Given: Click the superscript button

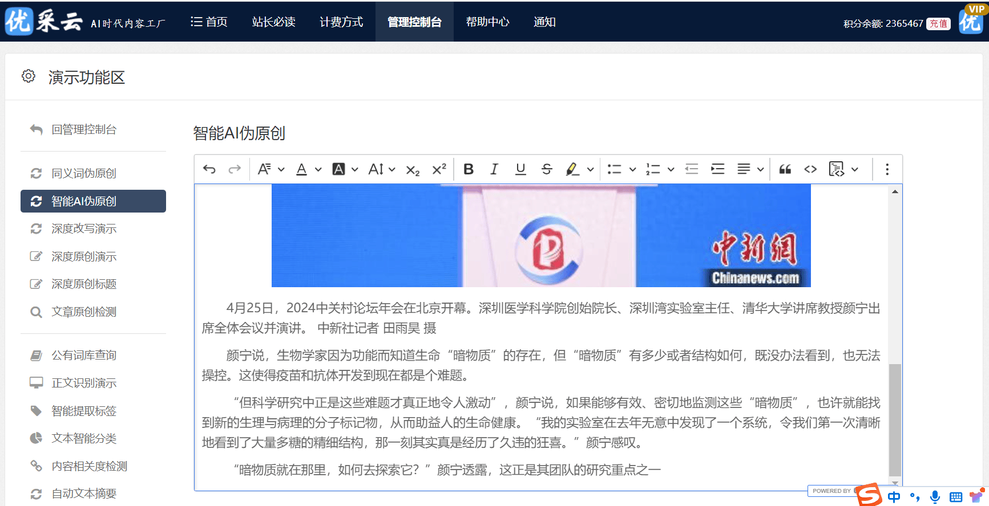Looking at the screenshot, I should 439,169.
